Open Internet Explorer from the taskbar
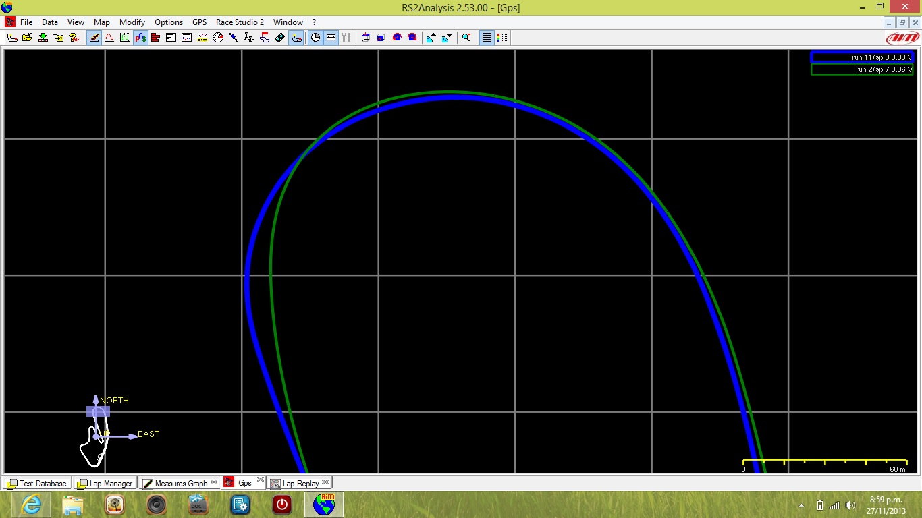Image resolution: width=922 pixels, height=518 pixels. pos(31,505)
